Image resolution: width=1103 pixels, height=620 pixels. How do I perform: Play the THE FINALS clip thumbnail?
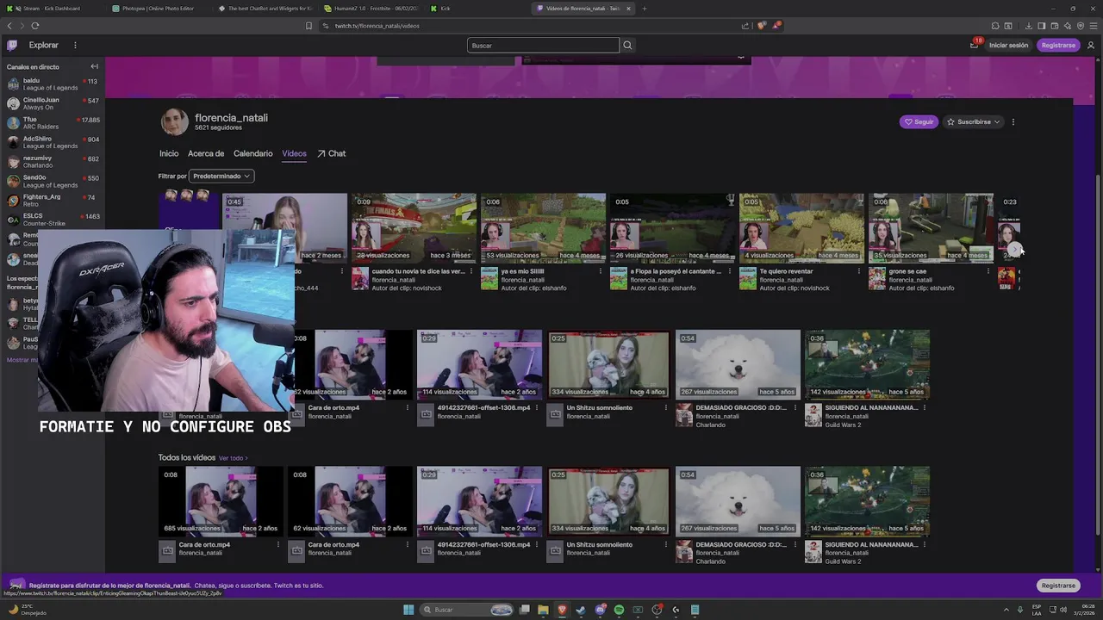point(414,227)
